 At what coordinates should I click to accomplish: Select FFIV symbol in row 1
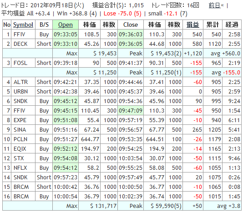pyautogui.click(x=20, y=35)
